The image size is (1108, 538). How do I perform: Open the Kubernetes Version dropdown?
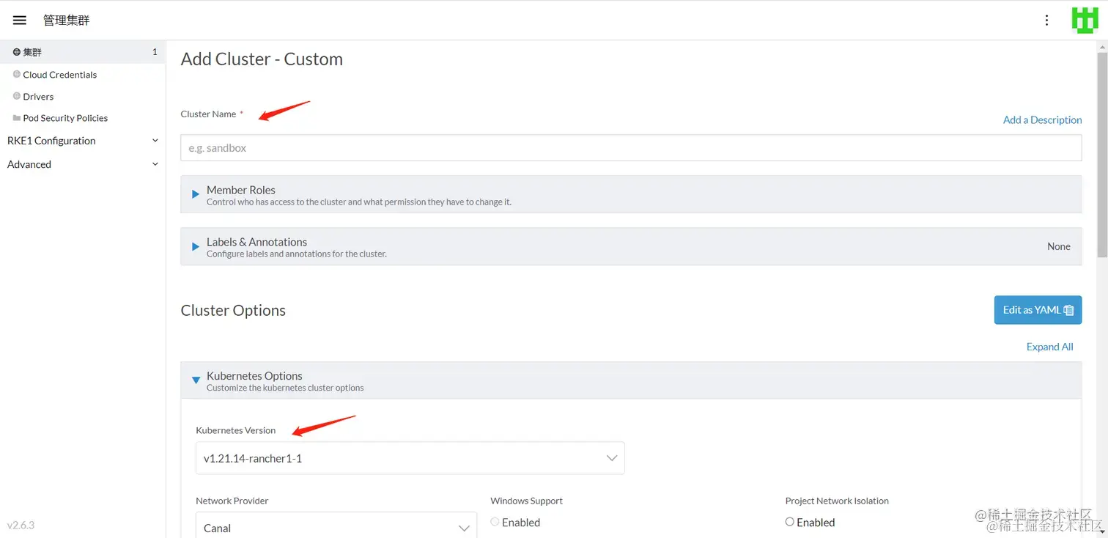410,458
